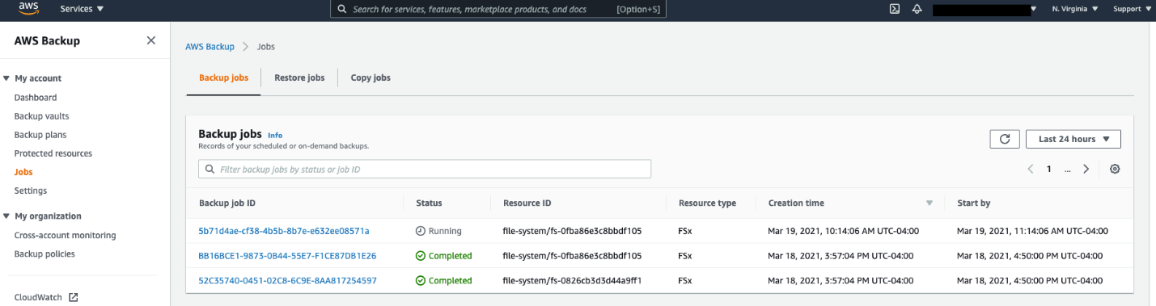Screen dimensions: 1156x306
Task: Click the Resource ID column header
Action: tap(527, 203)
